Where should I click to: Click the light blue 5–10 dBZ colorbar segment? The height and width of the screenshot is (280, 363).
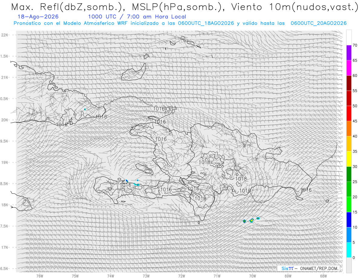[349, 235]
